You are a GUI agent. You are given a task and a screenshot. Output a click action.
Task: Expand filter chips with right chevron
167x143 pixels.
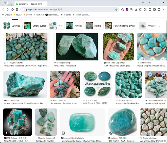click(160, 26)
